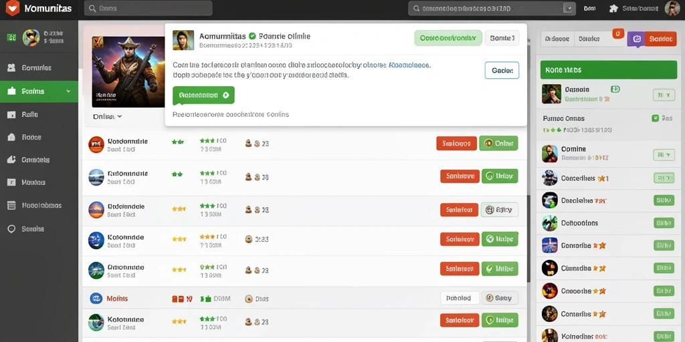This screenshot has height=342, width=685.
Task: Click the outlined button in the Oanaste row
Action: [664, 95]
